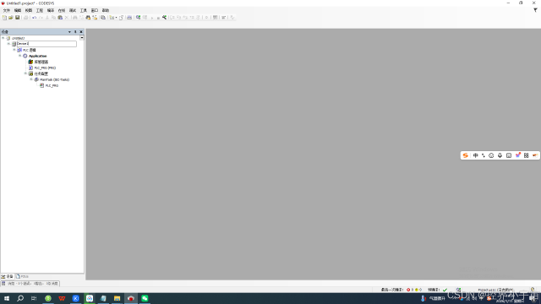Toggle the Sogou voice input microphone
The height and width of the screenshot is (304, 541).
500,155
